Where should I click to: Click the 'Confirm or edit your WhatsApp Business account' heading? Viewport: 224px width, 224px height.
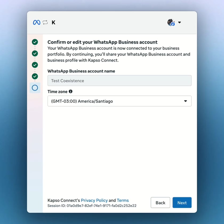click(102, 42)
